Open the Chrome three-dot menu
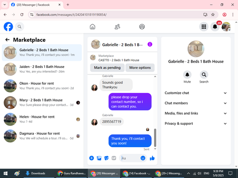238x178 pixels. pyautogui.click(x=233, y=15)
